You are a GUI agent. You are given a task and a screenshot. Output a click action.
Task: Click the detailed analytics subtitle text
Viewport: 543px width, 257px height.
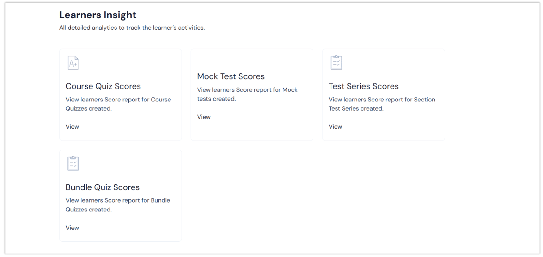point(132,28)
